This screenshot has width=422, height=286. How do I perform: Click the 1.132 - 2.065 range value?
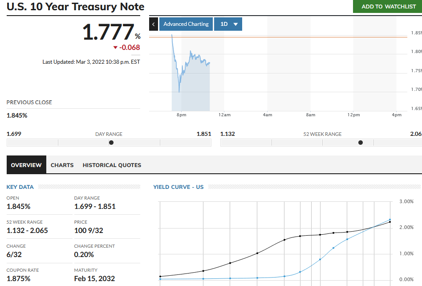point(27,230)
